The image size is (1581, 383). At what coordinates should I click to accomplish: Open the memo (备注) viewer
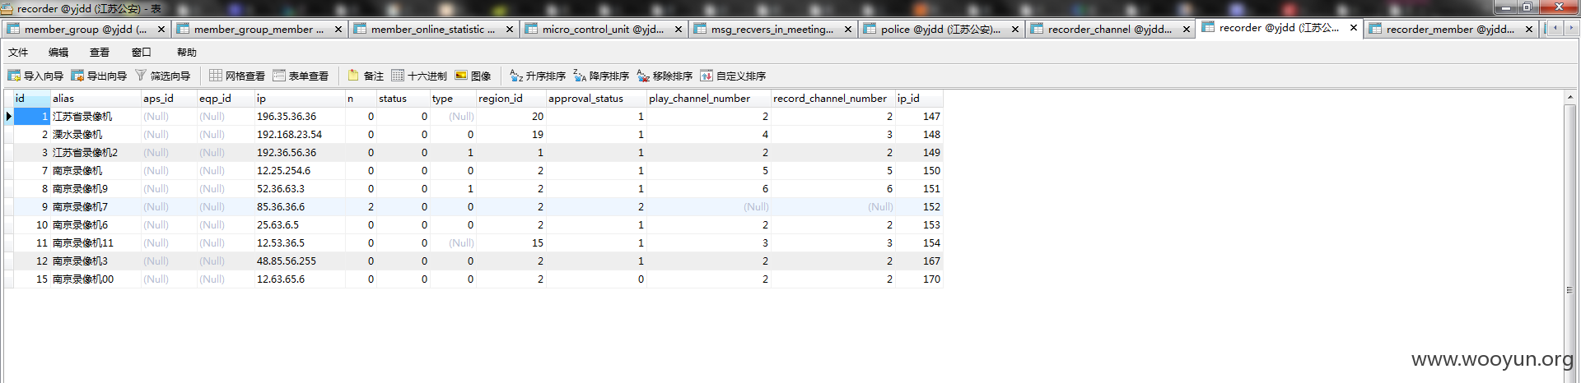pyautogui.click(x=366, y=76)
